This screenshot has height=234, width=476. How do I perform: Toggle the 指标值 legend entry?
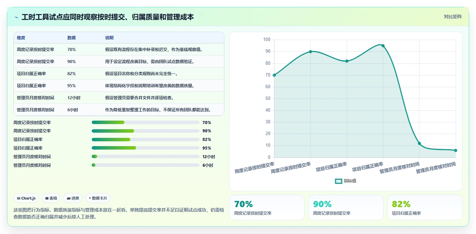pyautogui.click(x=346, y=181)
